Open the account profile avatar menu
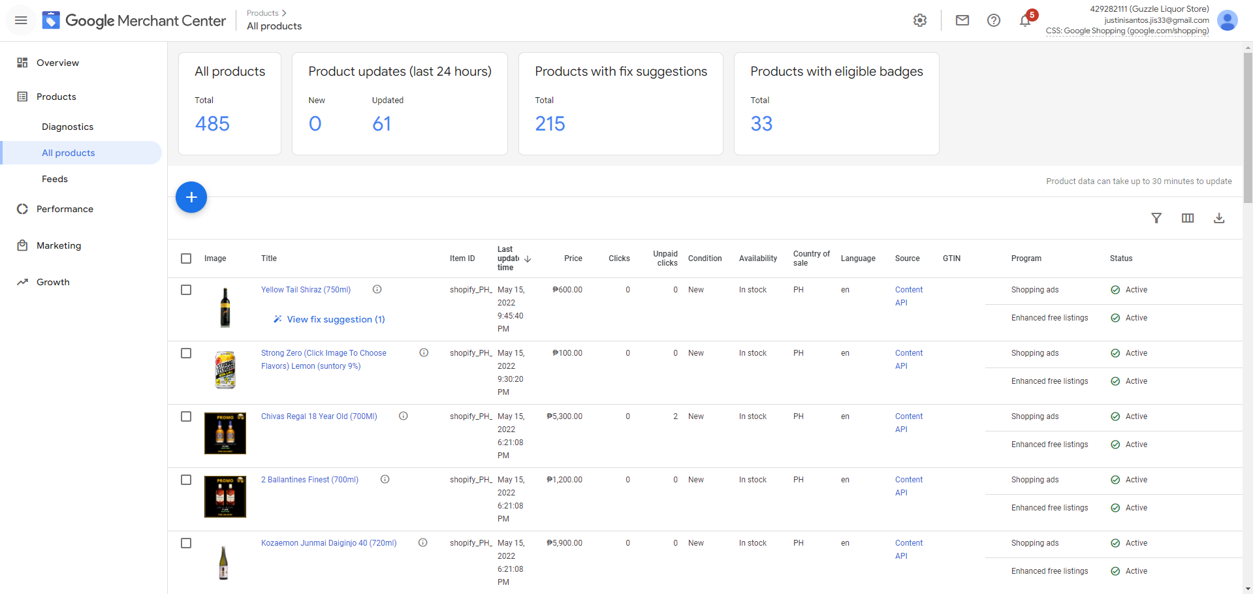Viewport: 1253px width, 594px height. 1227,20
